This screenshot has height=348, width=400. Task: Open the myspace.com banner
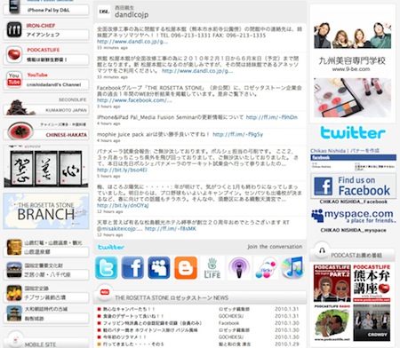[353, 216]
